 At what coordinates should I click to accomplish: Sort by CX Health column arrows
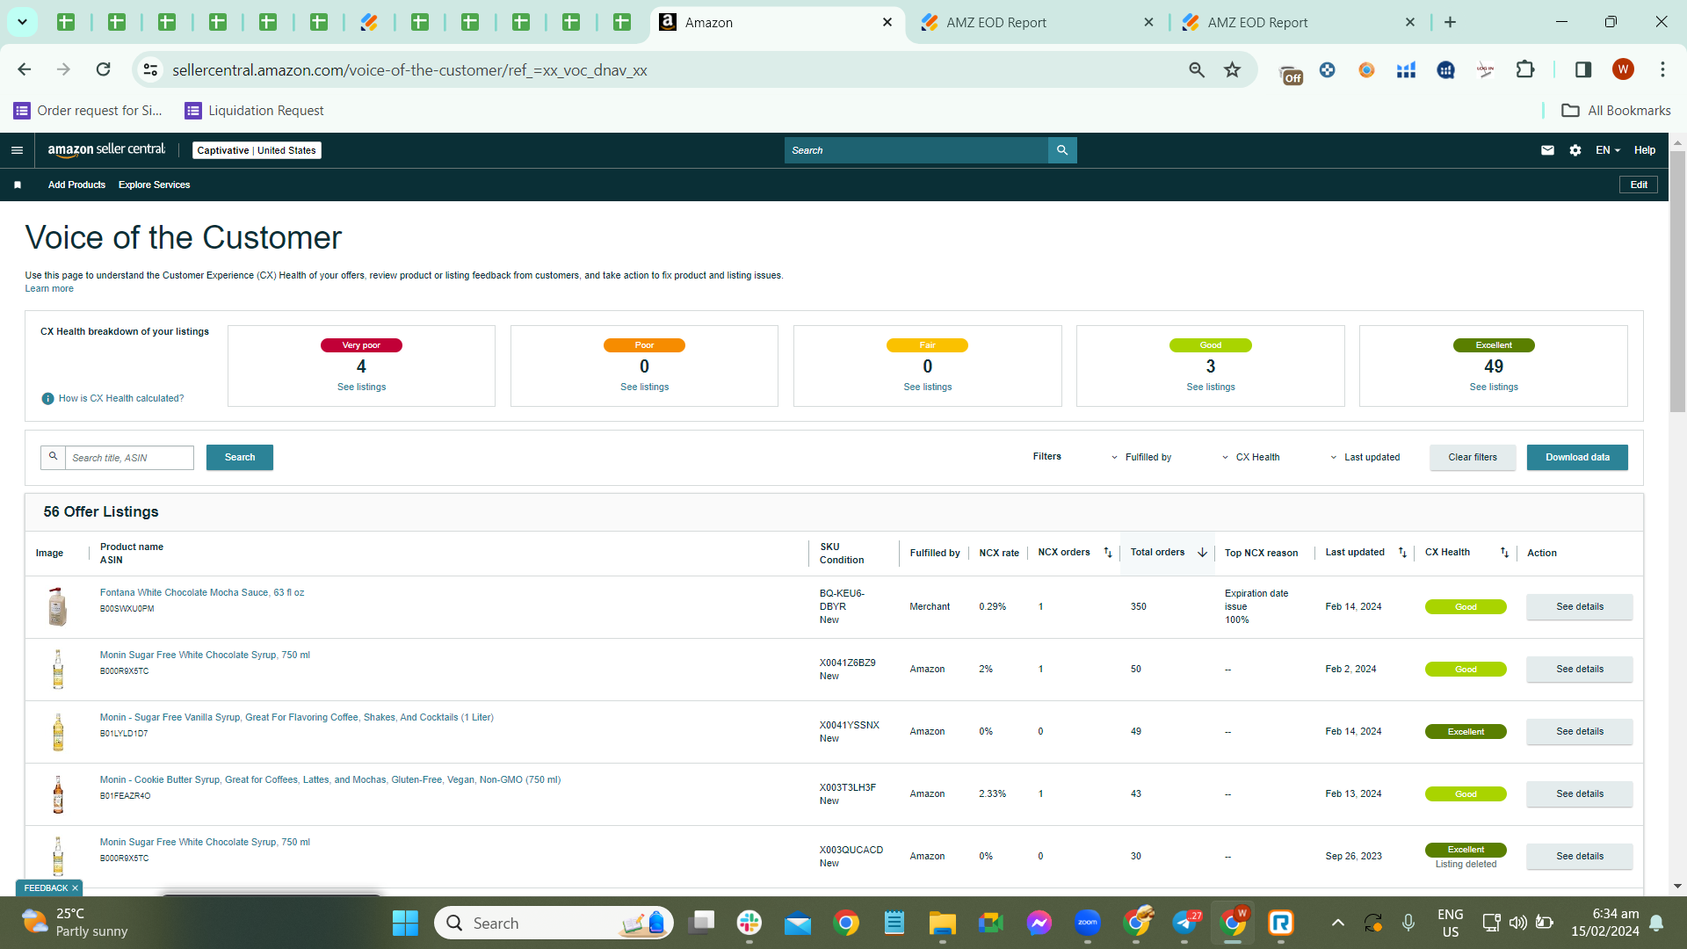(1504, 553)
